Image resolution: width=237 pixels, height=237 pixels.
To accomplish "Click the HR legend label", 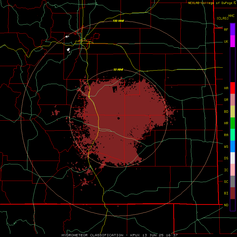I will click(x=226, y=123).
